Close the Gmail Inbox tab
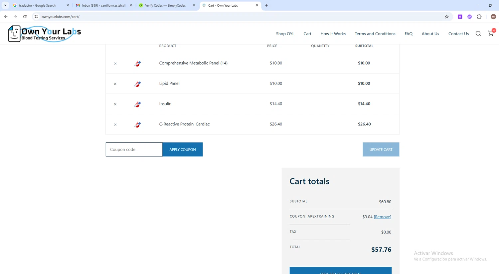 click(131, 5)
